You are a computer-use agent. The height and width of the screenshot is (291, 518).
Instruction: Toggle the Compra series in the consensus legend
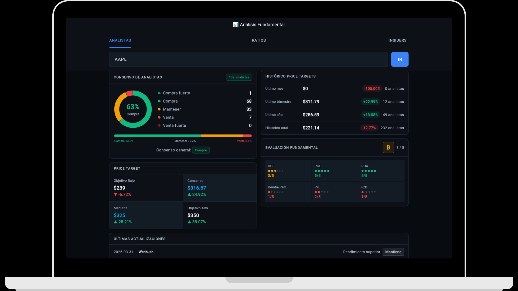click(x=159, y=101)
